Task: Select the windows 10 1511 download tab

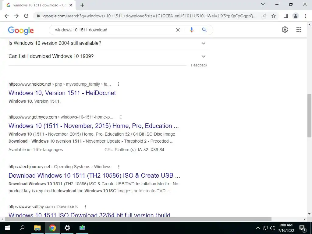Action: 39,5
